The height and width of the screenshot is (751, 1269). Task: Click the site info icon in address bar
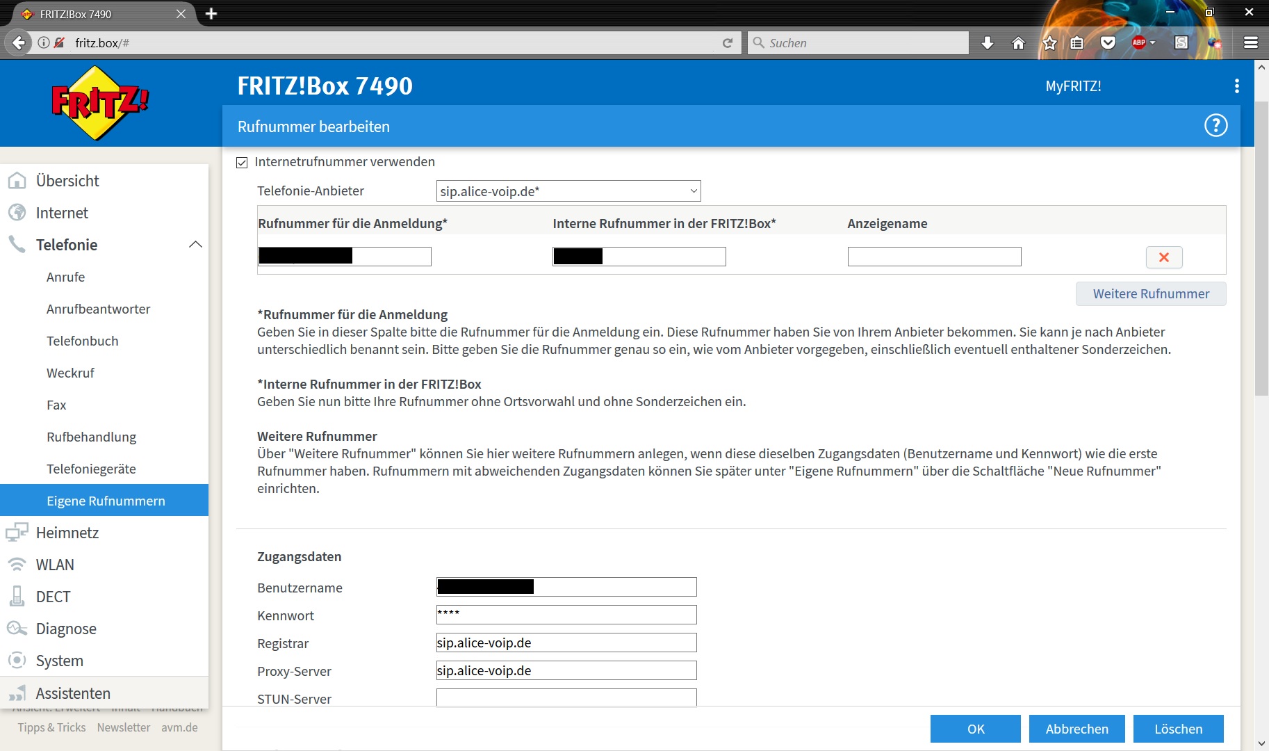(43, 42)
